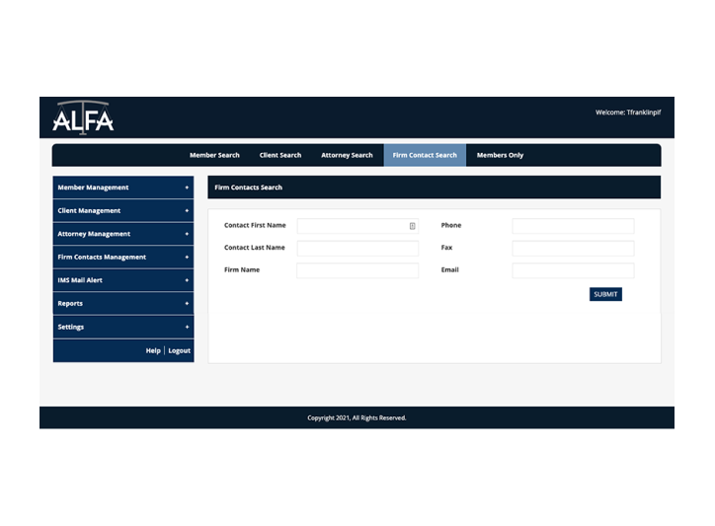715x526 pixels.
Task: Click the Copyright 2021 footer text
Action: point(357,418)
